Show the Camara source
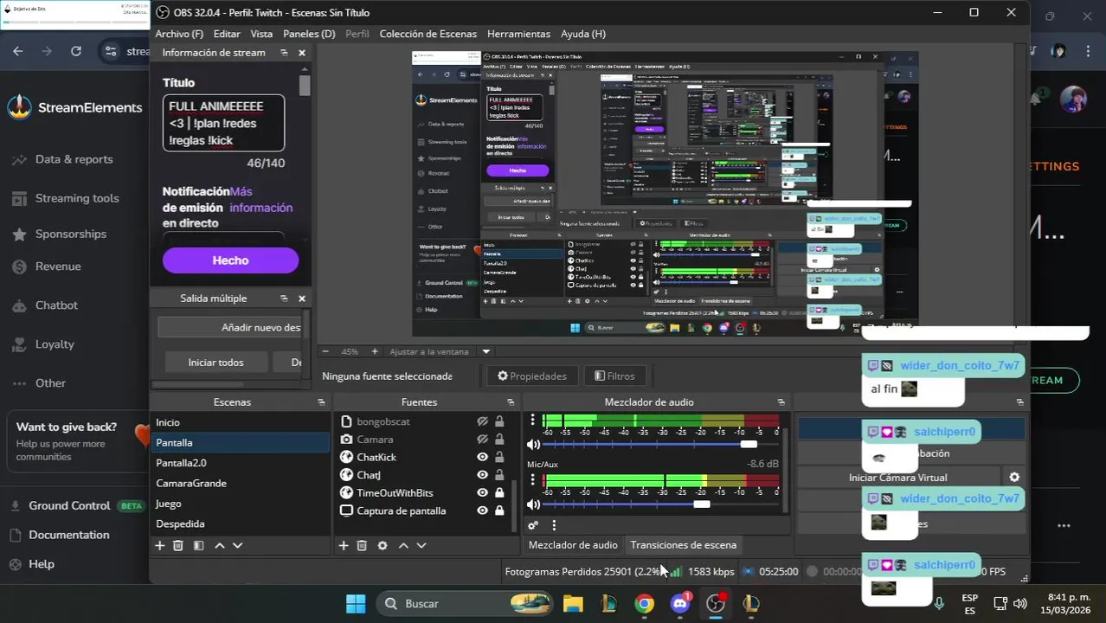Screen dimensions: 1106x623 (x=483, y=440)
